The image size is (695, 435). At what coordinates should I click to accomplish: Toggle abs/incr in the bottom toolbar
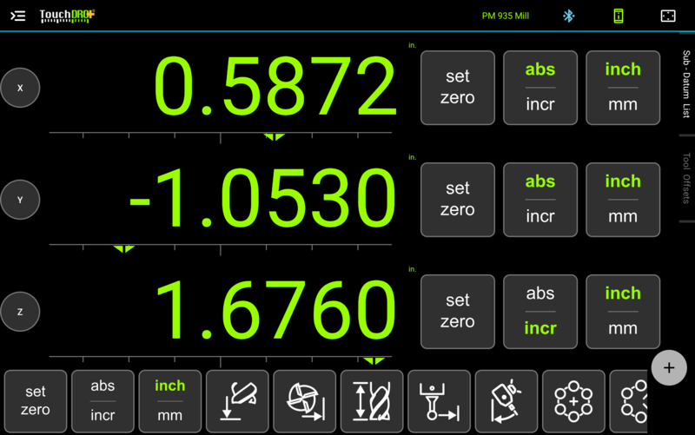coord(103,401)
